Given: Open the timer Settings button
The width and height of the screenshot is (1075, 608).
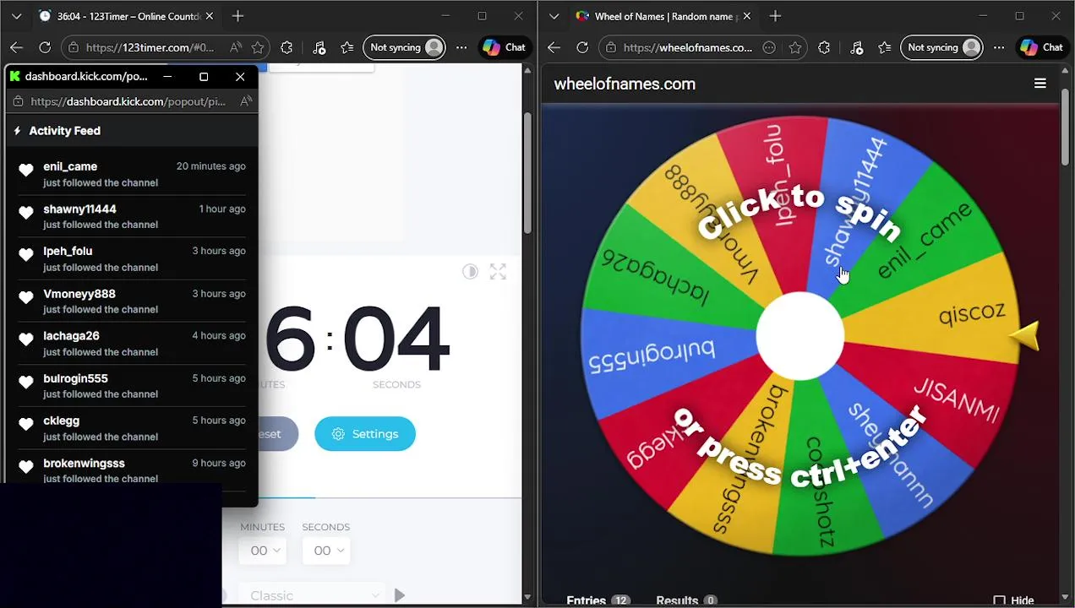Looking at the screenshot, I should click(365, 433).
